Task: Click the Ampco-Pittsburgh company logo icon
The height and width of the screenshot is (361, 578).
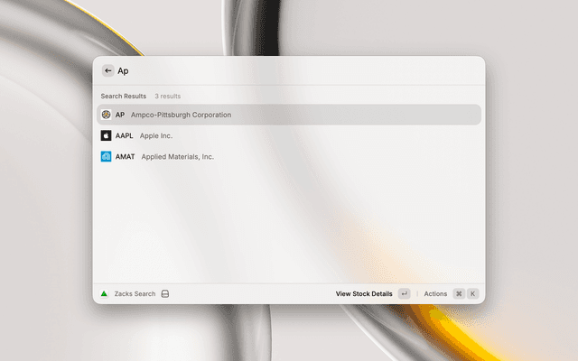Action: tap(106, 115)
